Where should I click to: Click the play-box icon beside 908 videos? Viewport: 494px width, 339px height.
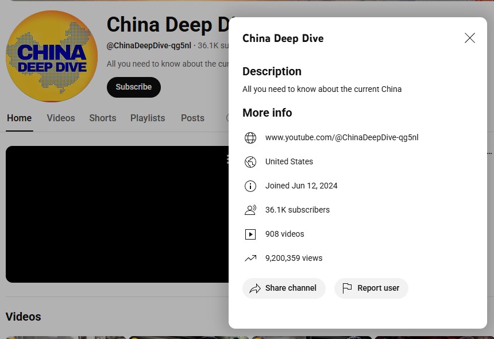[x=250, y=234]
